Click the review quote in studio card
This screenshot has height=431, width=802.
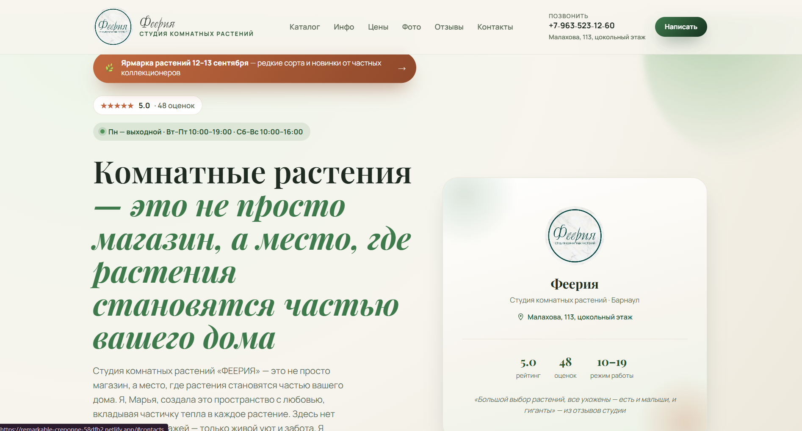pyautogui.click(x=575, y=405)
